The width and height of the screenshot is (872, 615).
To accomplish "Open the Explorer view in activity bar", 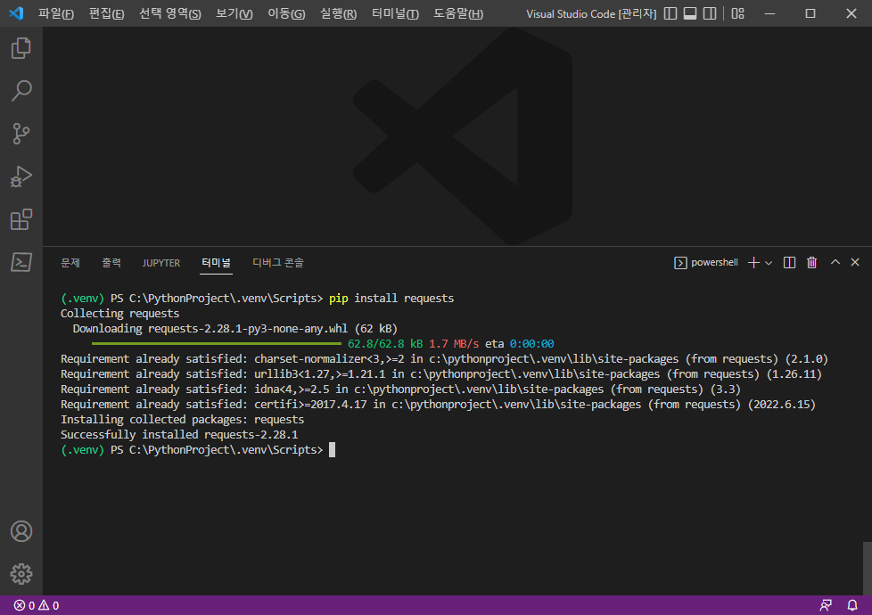I will 21,48.
